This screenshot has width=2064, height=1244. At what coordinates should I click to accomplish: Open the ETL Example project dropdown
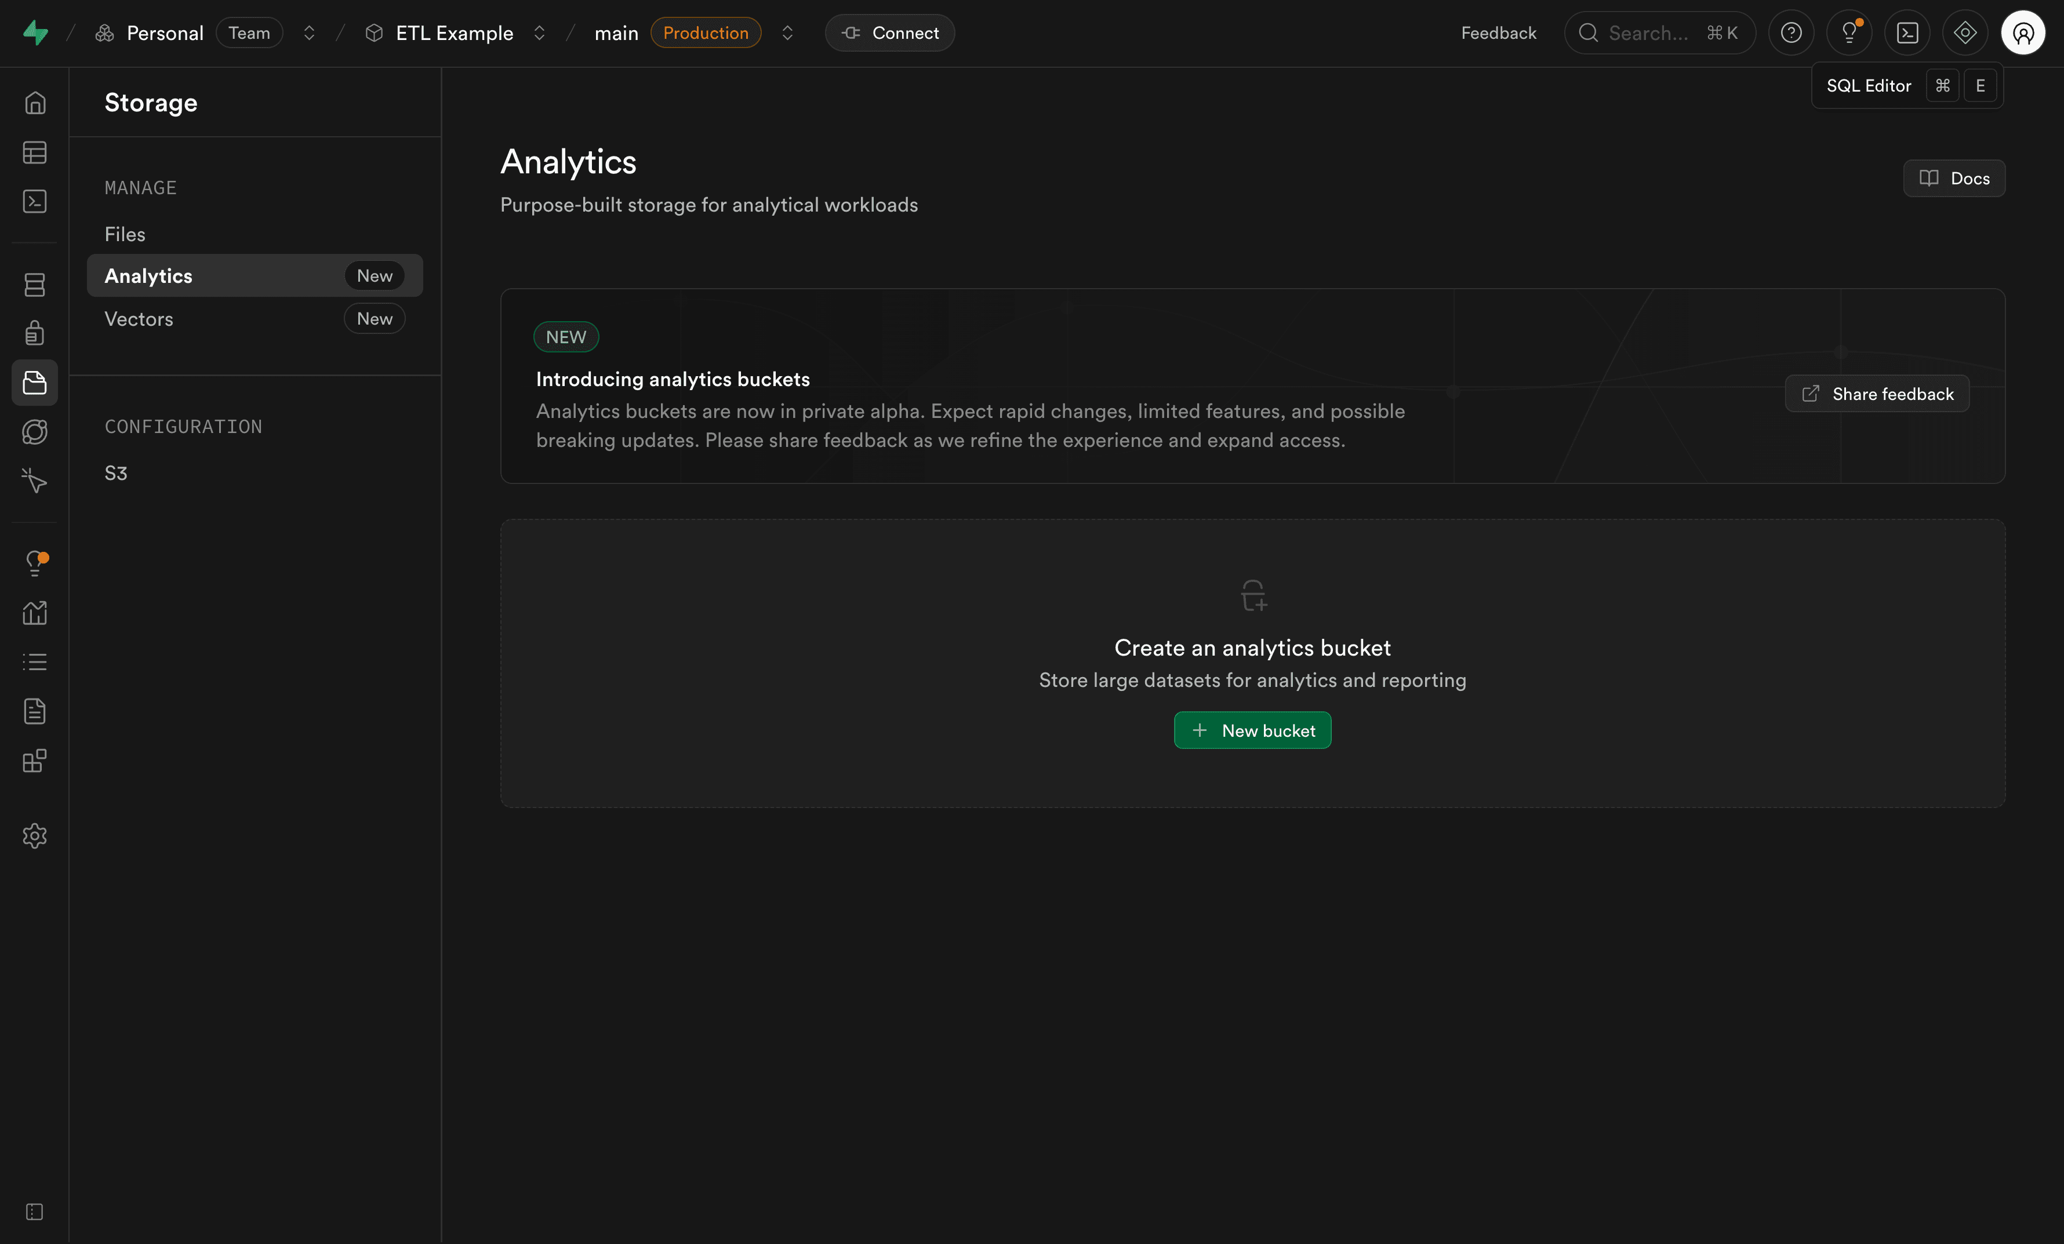pyautogui.click(x=539, y=32)
